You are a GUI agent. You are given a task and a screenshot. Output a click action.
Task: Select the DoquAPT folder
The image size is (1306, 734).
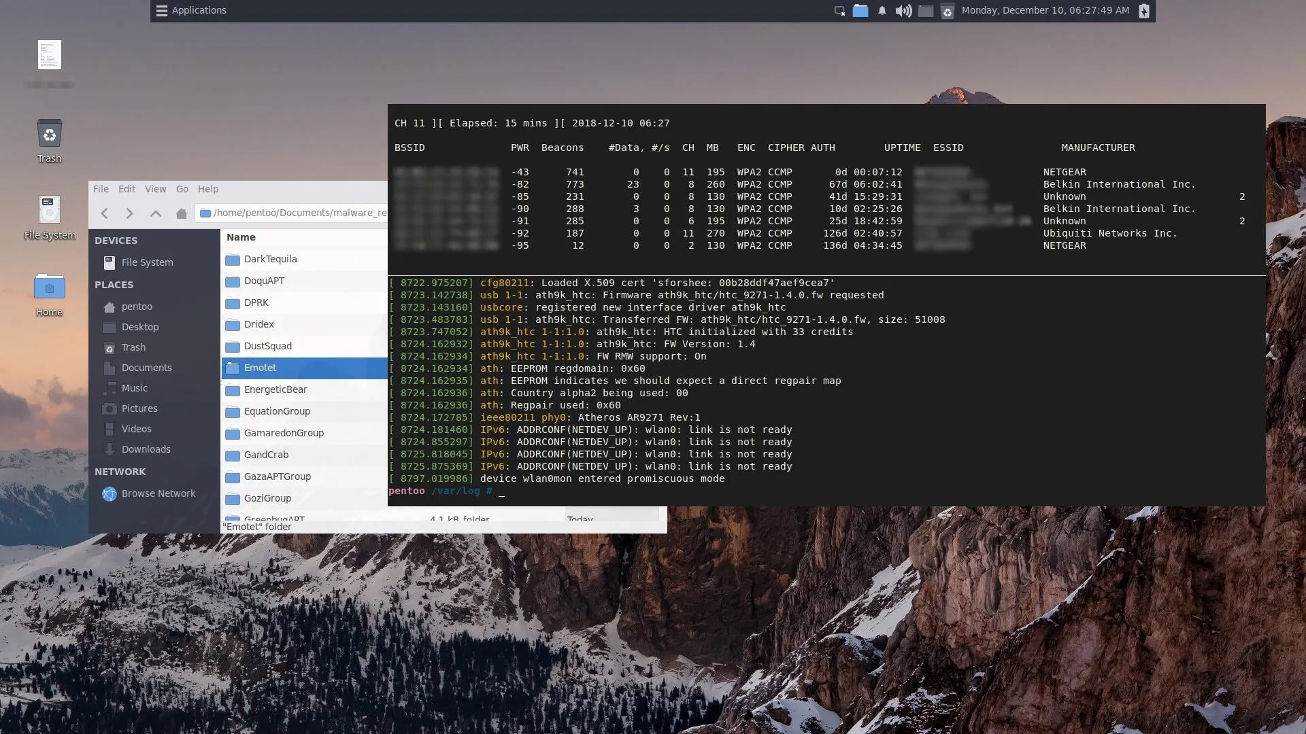[x=304, y=281]
